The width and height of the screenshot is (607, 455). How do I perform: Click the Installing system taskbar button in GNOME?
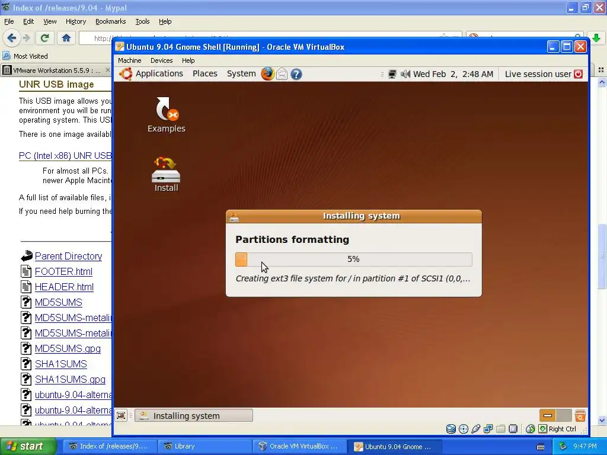pyautogui.click(x=194, y=415)
